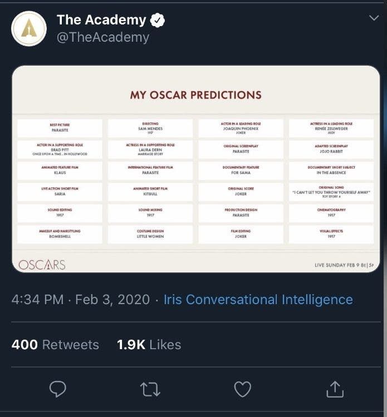Click the Best Picture Parasite box in image
Viewport: 387px width, 417px height.
tap(60, 128)
